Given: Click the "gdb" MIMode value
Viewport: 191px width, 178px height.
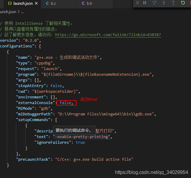Looking at the screenshot, I should pos(45,109).
